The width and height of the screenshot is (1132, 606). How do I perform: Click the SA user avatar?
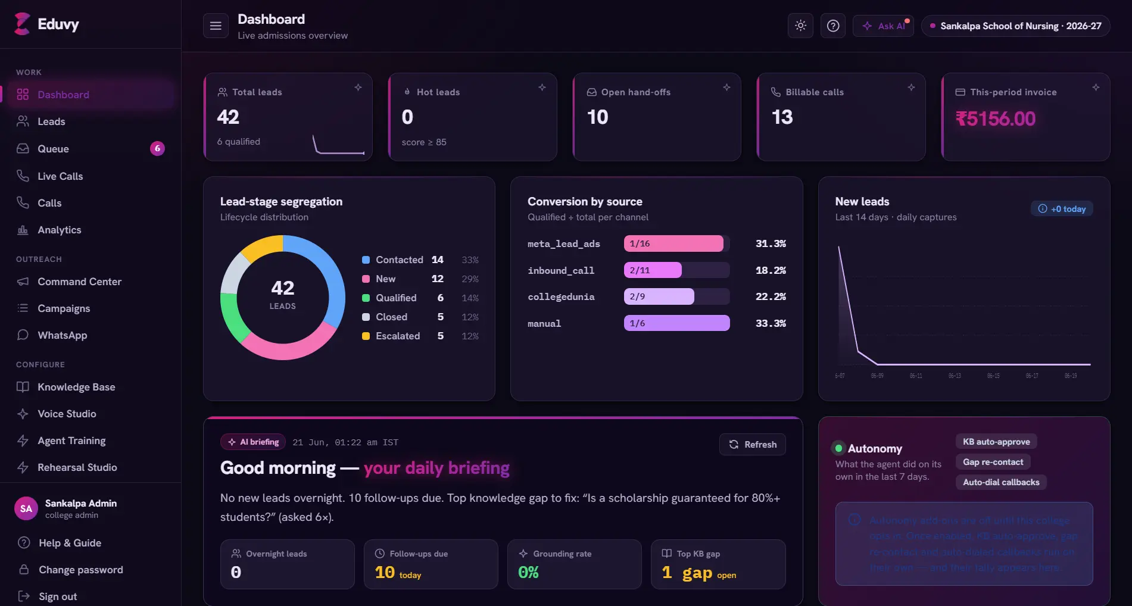[x=26, y=508]
